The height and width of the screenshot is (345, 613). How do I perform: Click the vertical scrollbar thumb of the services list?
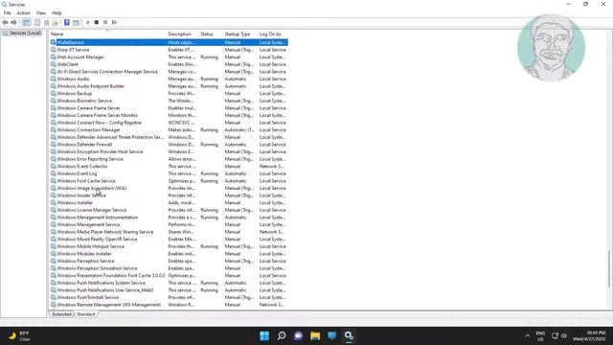tap(609, 269)
